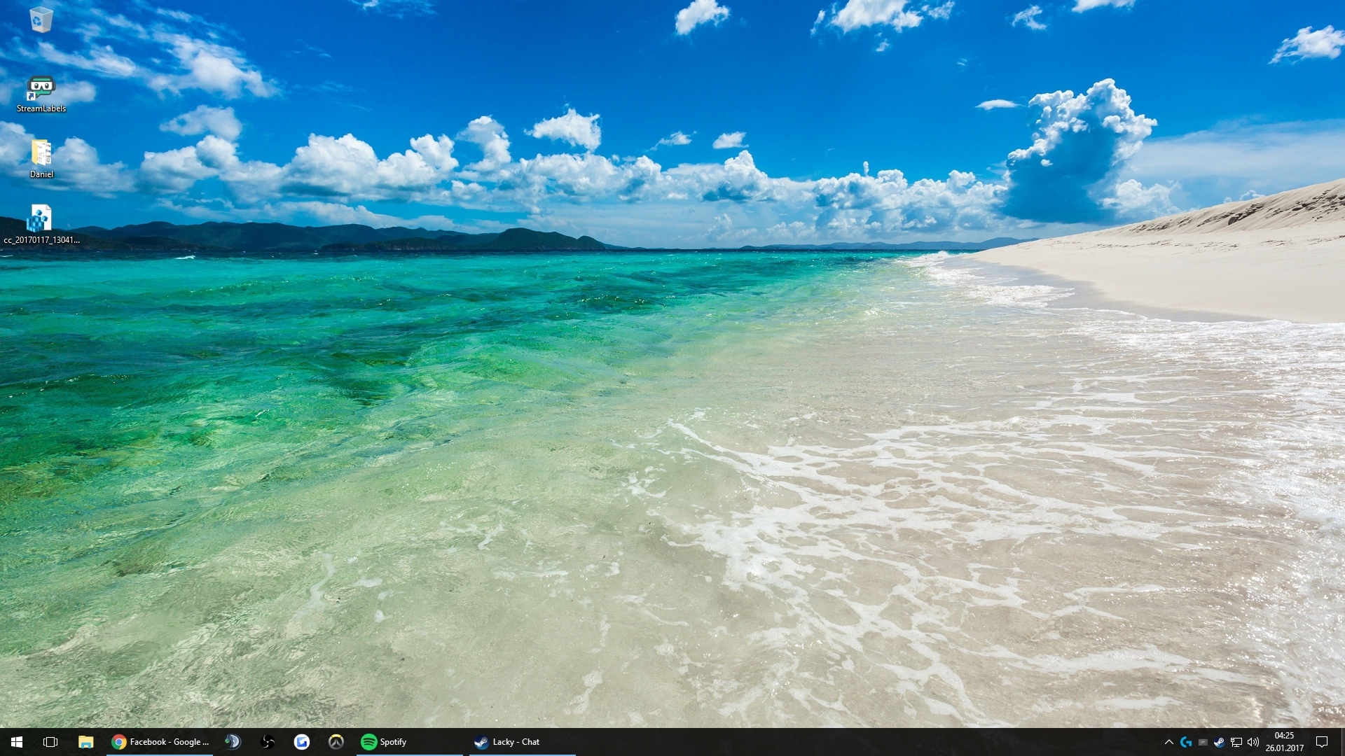Open OBS Studio from the taskbar
The image size is (1345, 756).
[268, 742]
